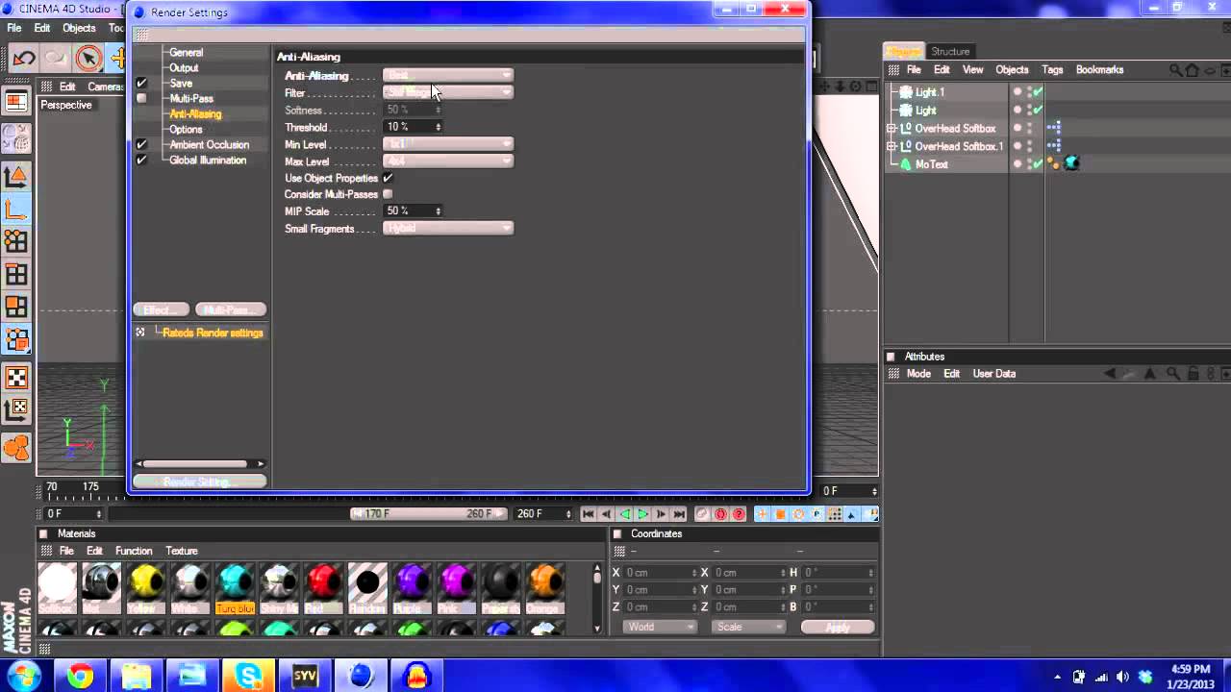Open the Max Level dropdown

pyautogui.click(x=448, y=161)
